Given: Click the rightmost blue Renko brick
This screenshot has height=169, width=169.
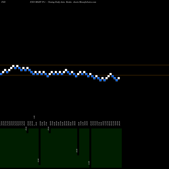Looking at the screenshot, I should click(x=117, y=80).
